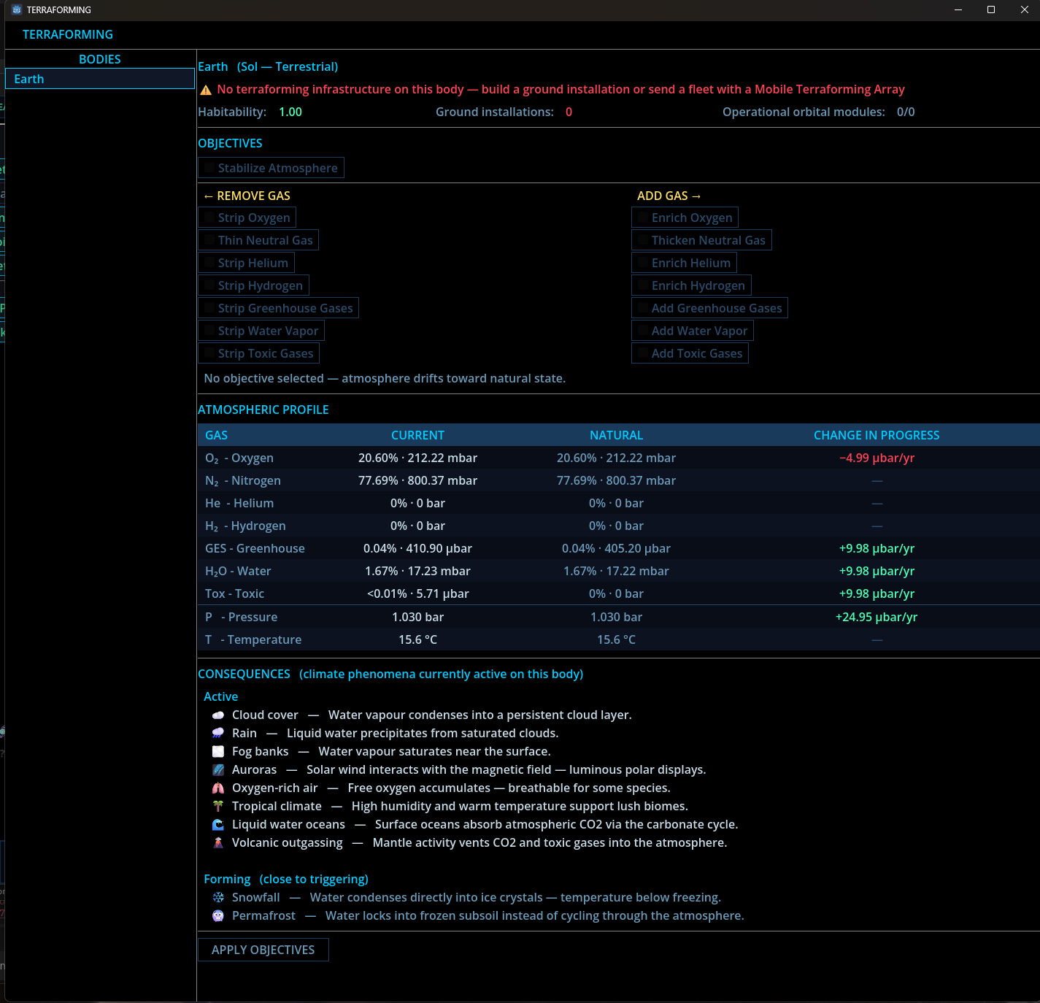Click the CONSEQUENCES heading

pos(244,675)
